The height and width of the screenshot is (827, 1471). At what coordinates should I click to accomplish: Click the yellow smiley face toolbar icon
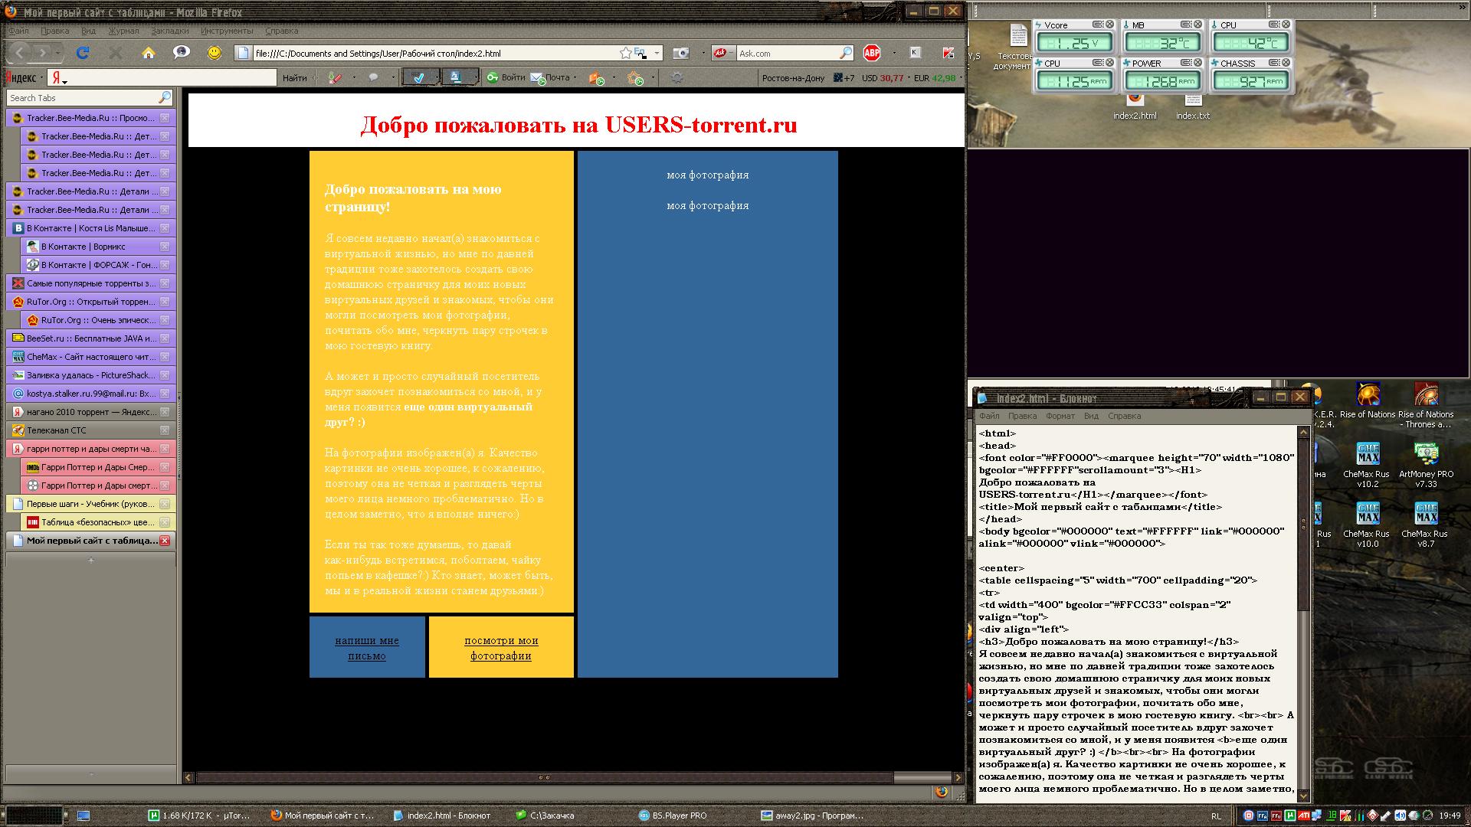tap(215, 53)
